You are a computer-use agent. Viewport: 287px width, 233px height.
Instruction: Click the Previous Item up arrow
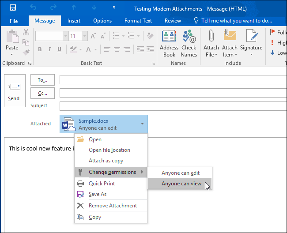coord(74,8)
